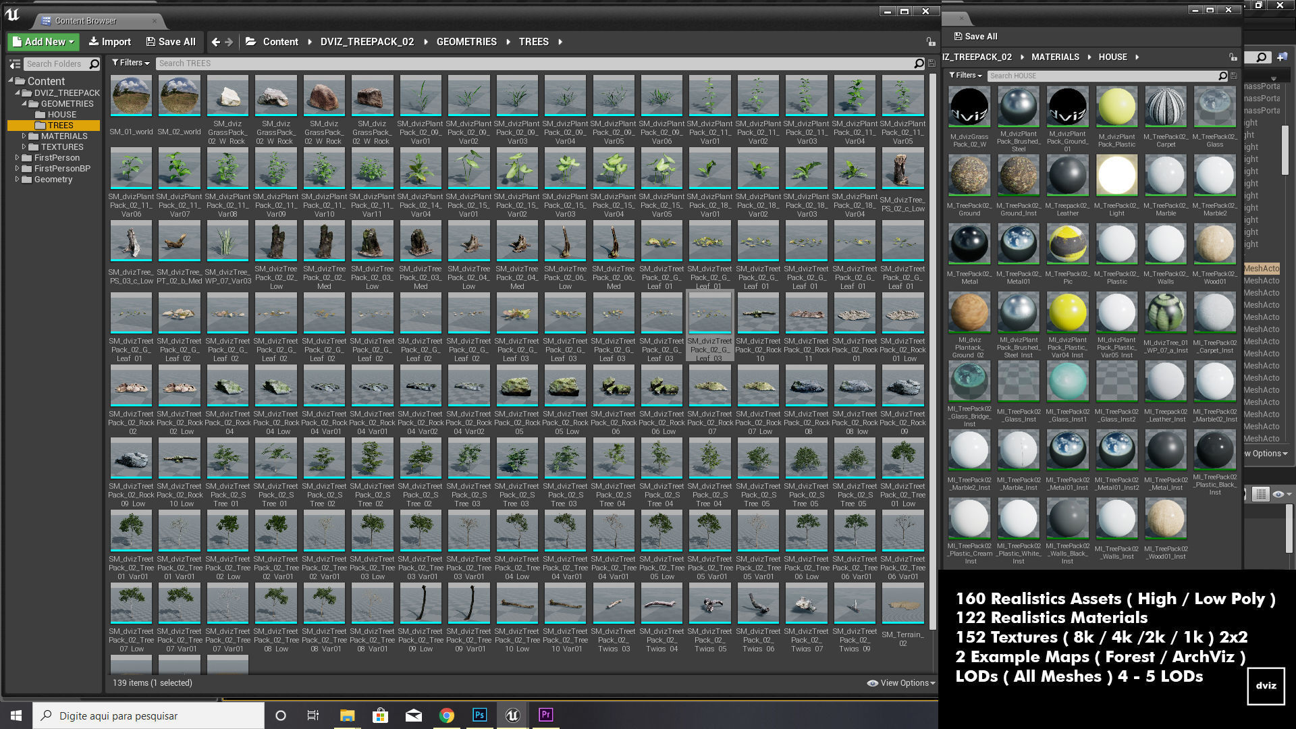Expand the FirstPerson folder arrow
The image size is (1296, 729).
(18, 158)
